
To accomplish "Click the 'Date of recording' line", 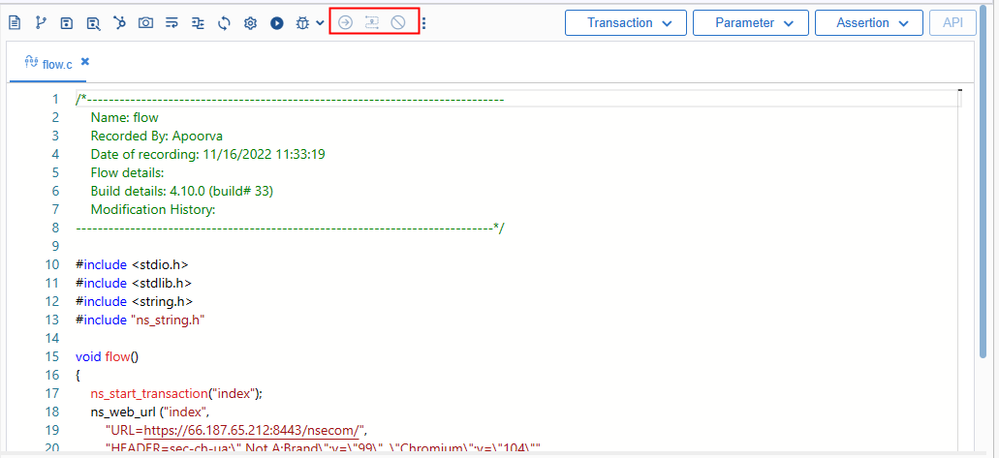I will (208, 154).
